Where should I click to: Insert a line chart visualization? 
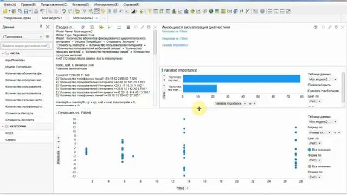click(x=180, y=11)
